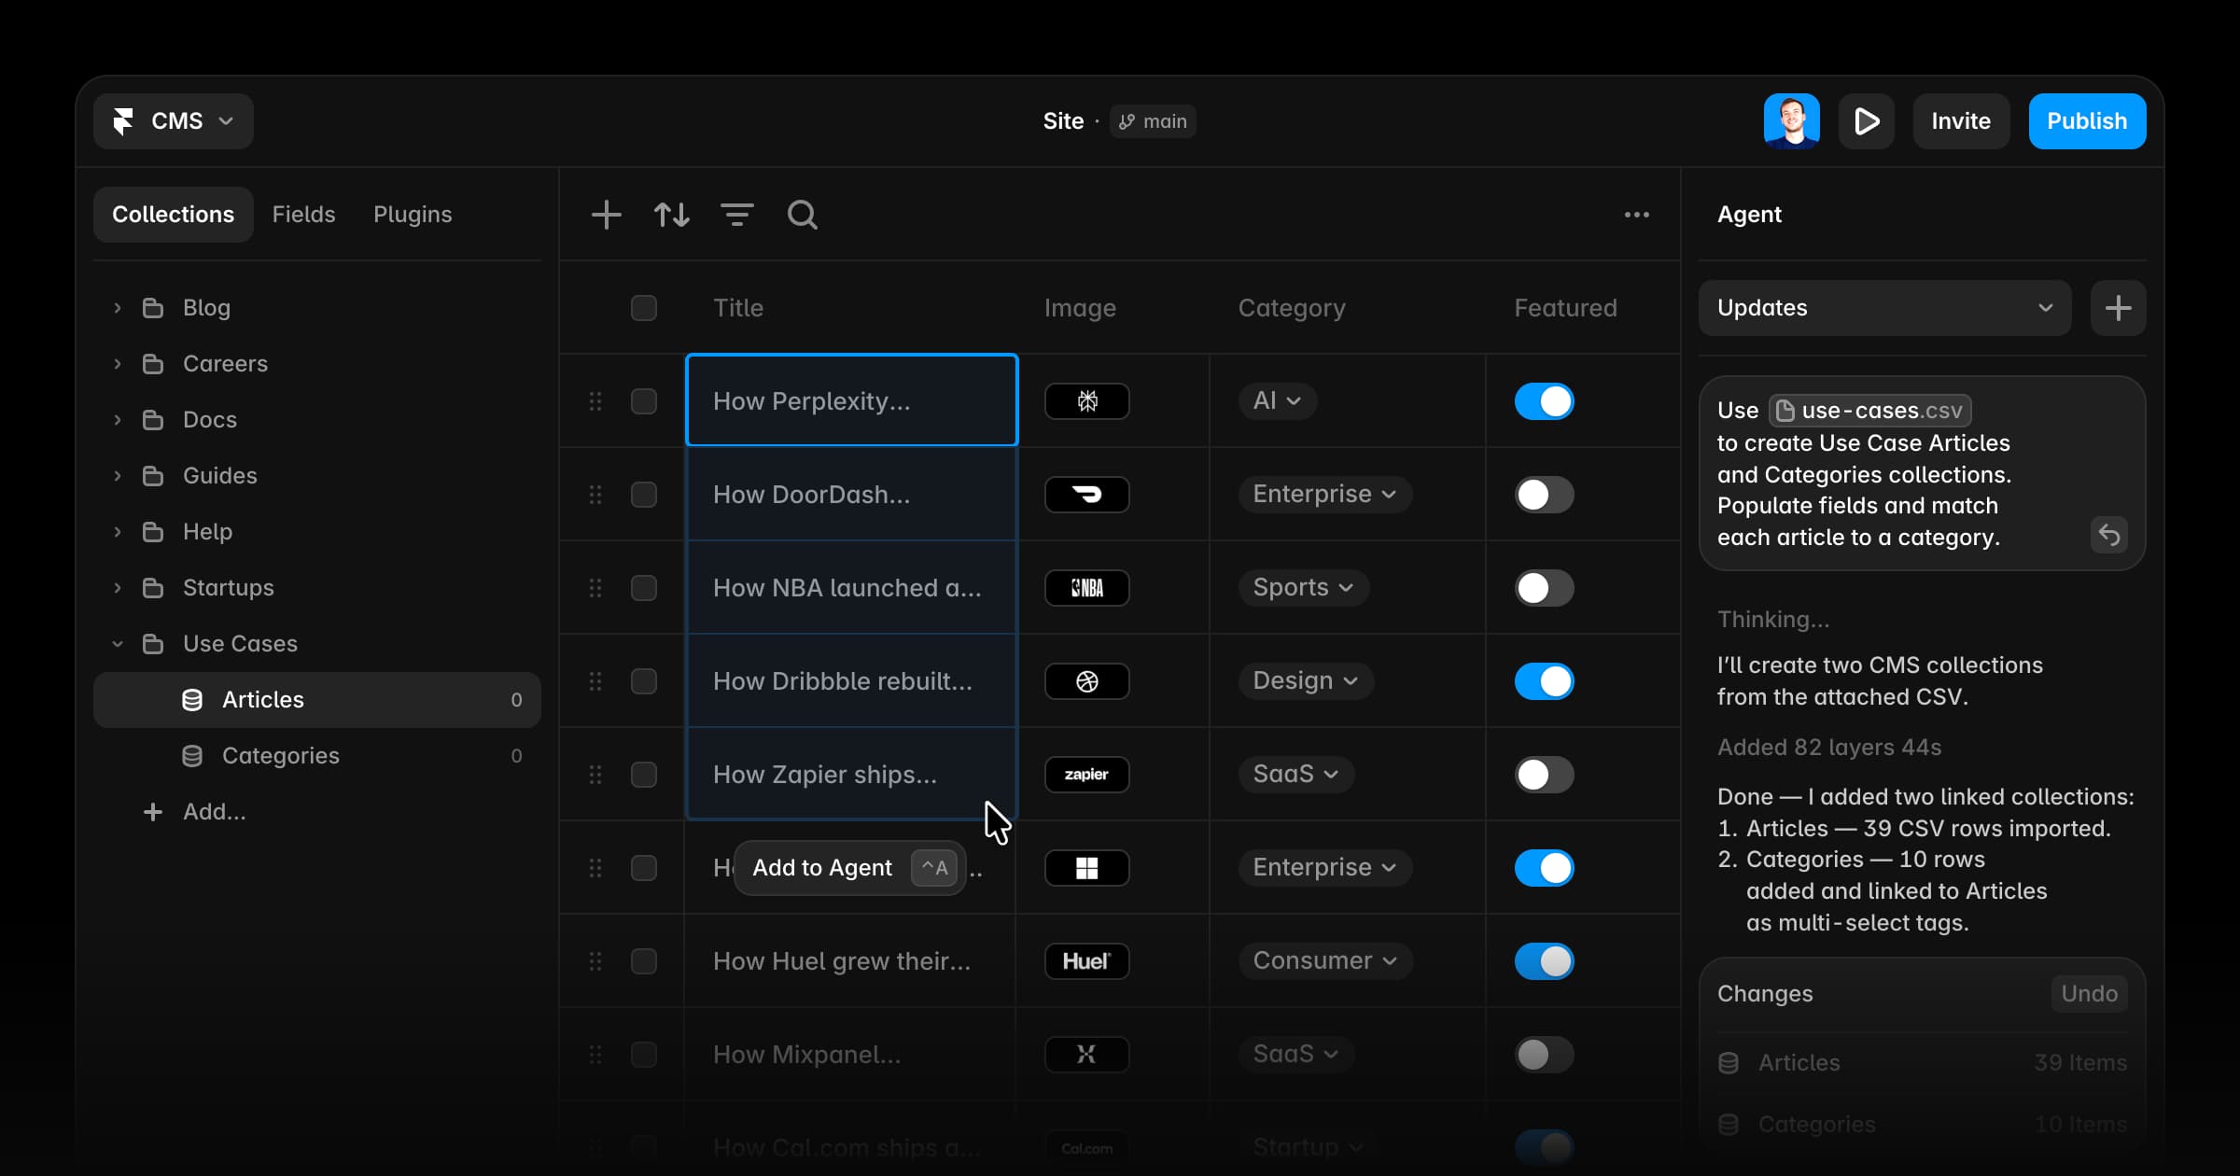Open the Docs folder
This screenshot has height=1176, width=2240.
(x=317, y=420)
